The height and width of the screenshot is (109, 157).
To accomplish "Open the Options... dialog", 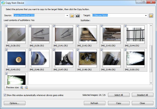I will click(x=15, y=103).
